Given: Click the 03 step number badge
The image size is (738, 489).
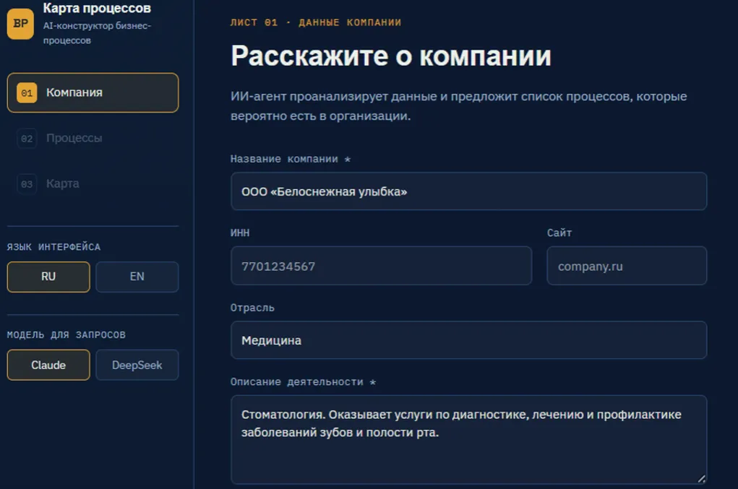Looking at the screenshot, I should [x=27, y=184].
